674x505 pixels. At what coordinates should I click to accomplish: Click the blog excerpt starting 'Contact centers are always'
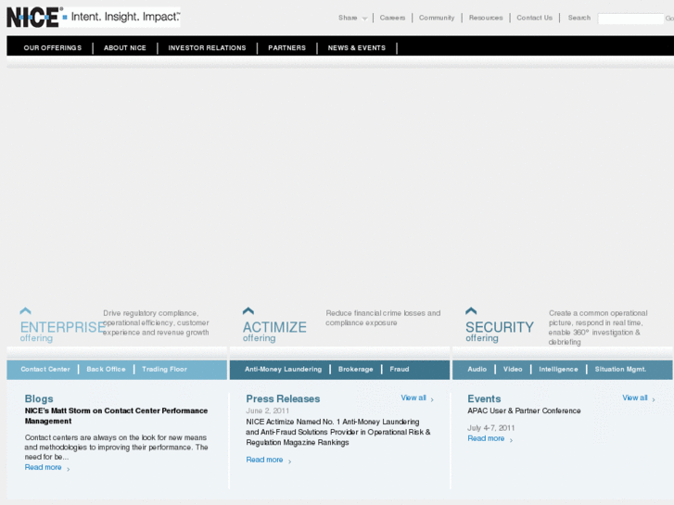[116, 447]
